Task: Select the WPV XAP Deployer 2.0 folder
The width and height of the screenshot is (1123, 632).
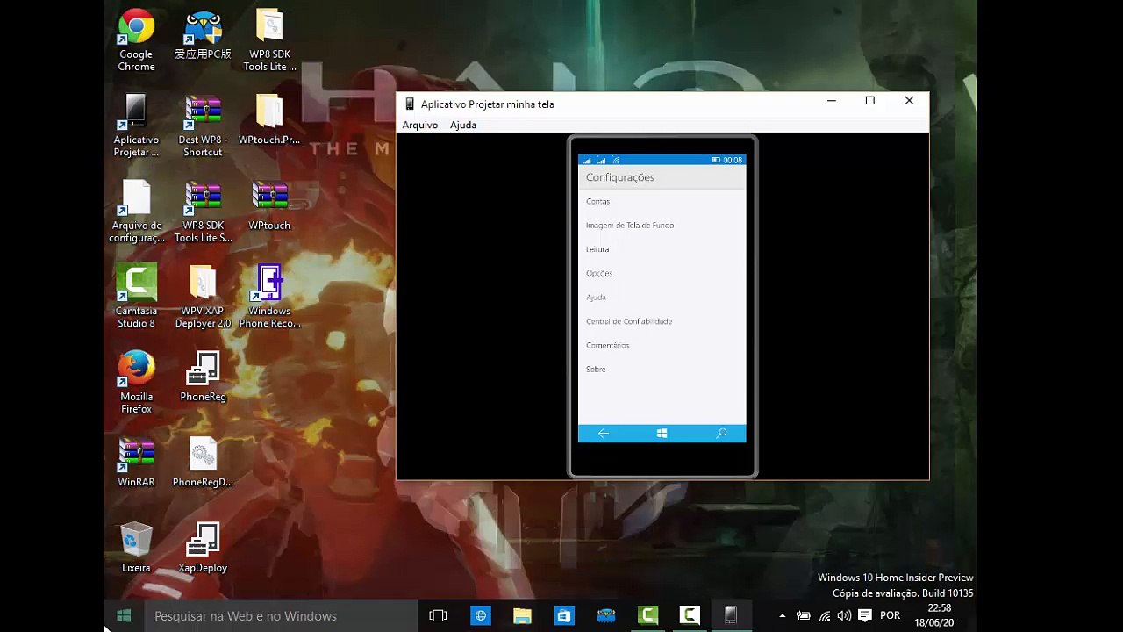Action: tap(203, 297)
